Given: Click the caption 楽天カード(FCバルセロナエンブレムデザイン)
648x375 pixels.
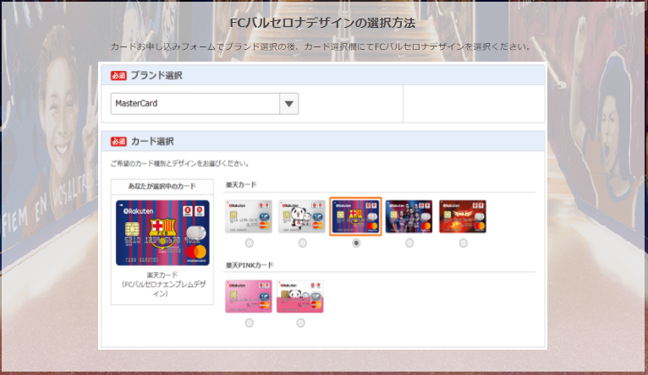Looking at the screenshot, I should pyautogui.click(x=162, y=285).
